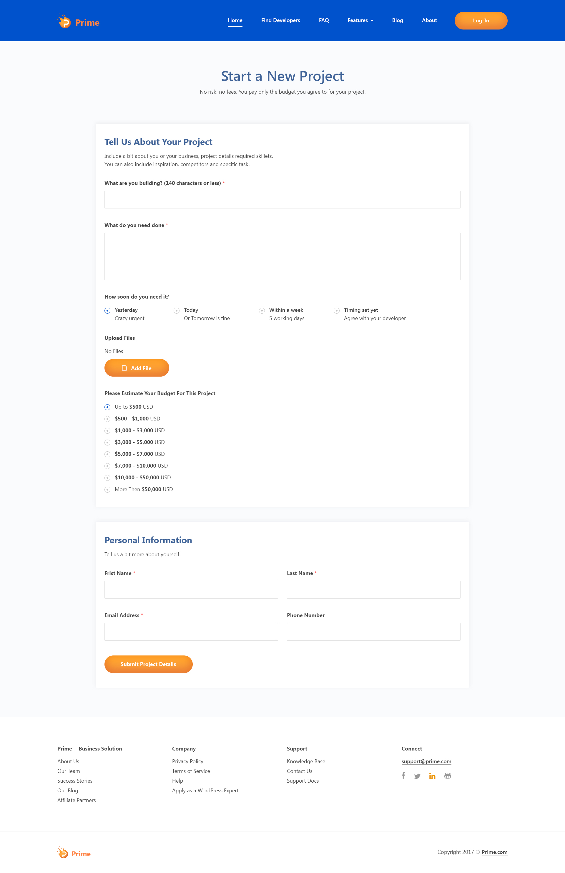The width and height of the screenshot is (565, 873).
Task: Open the GitHub social icon
Action: pyautogui.click(x=447, y=776)
